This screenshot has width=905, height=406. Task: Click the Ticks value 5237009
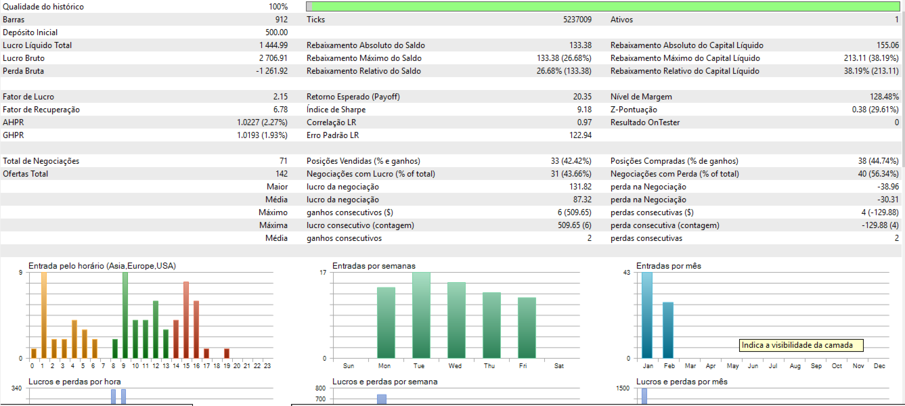pos(577,20)
